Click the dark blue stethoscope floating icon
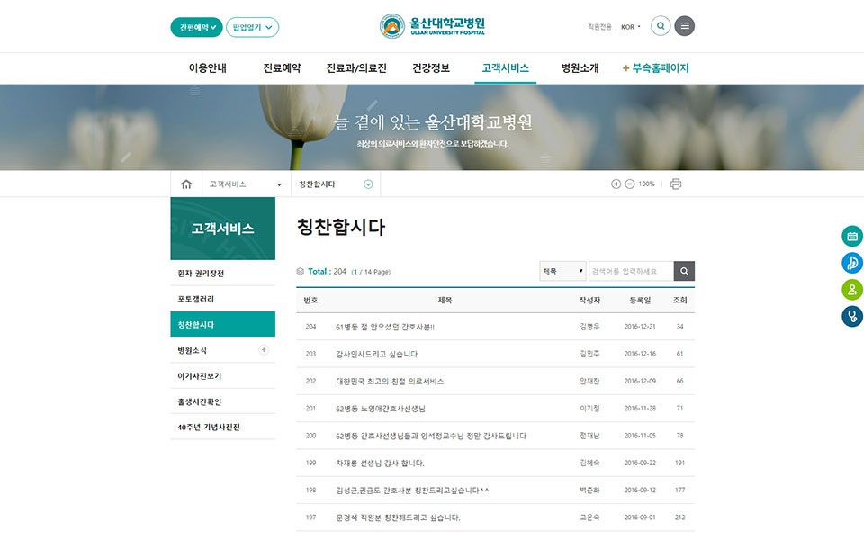 point(851,317)
